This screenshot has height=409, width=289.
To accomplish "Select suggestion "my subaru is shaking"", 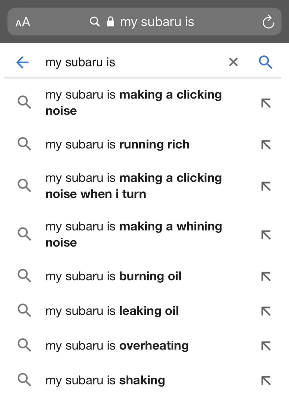I will [x=105, y=380].
